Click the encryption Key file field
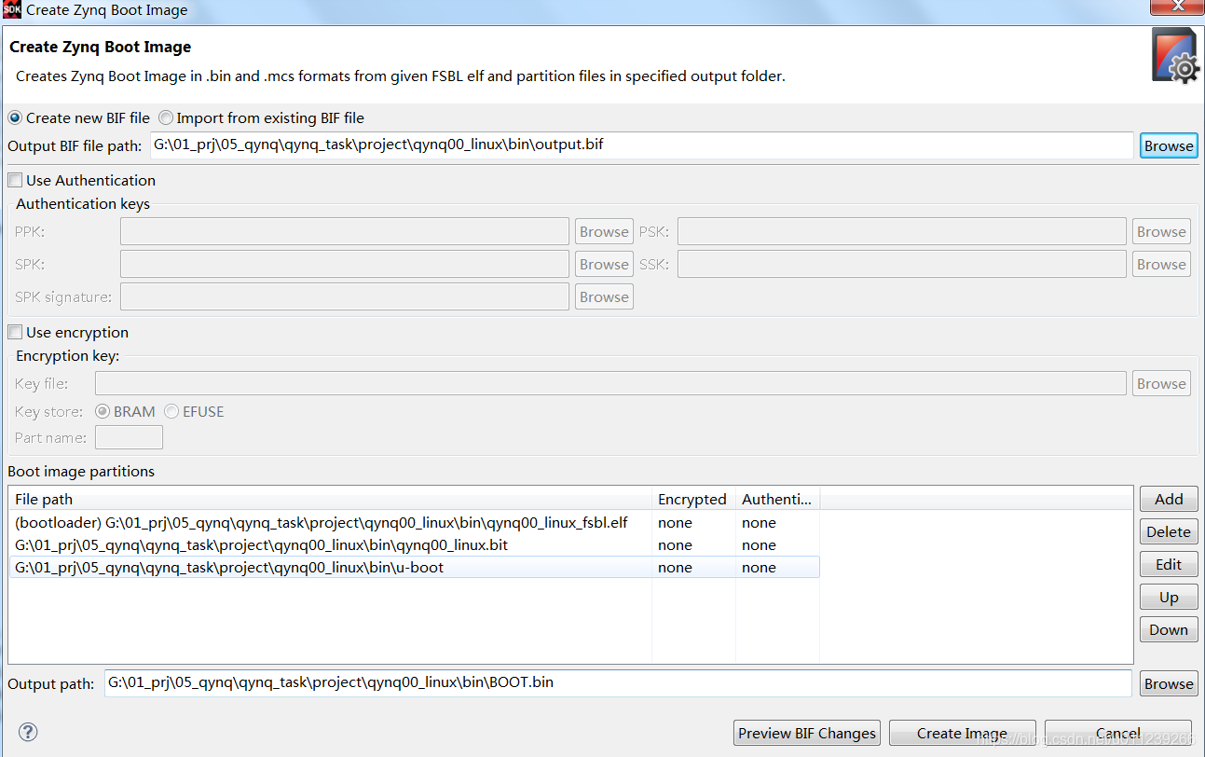The width and height of the screenshot is (1205, 757). click(x=610, y=383)
